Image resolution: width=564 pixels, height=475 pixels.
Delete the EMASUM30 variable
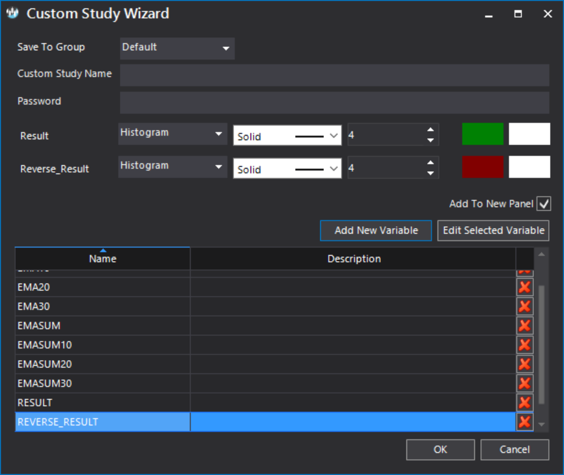click(524, 383)
